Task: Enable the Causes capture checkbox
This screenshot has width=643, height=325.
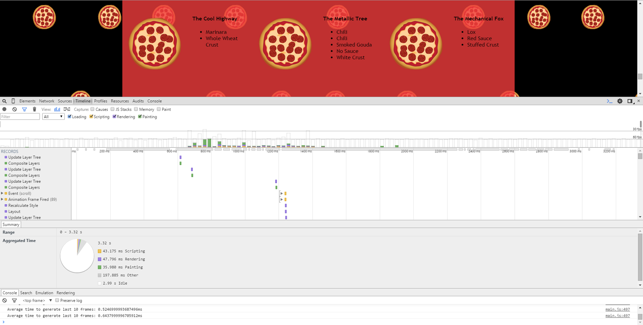Action: pyautogui.click(x=92, y=109)
